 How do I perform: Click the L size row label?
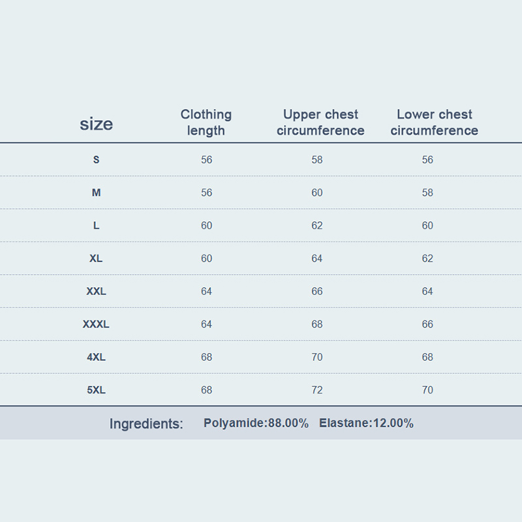point(96,226)
